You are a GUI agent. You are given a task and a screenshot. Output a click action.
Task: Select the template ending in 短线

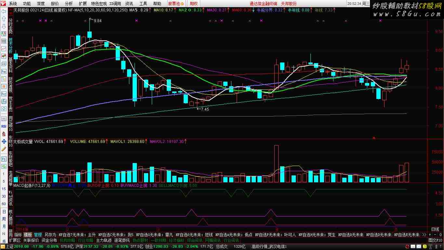[x=194, y=235]
